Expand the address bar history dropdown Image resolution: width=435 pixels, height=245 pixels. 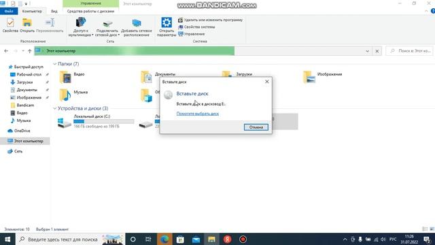pyautogui.click(x=367, y=51)
